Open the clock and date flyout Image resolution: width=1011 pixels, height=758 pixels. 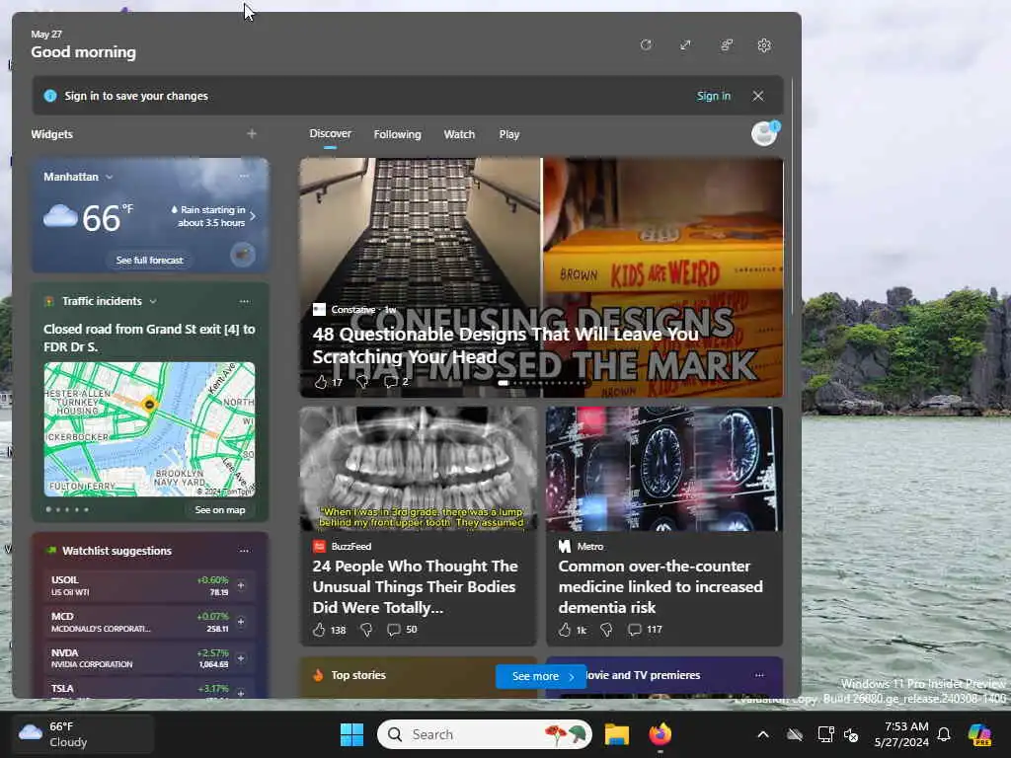click(x=901, y=734)
